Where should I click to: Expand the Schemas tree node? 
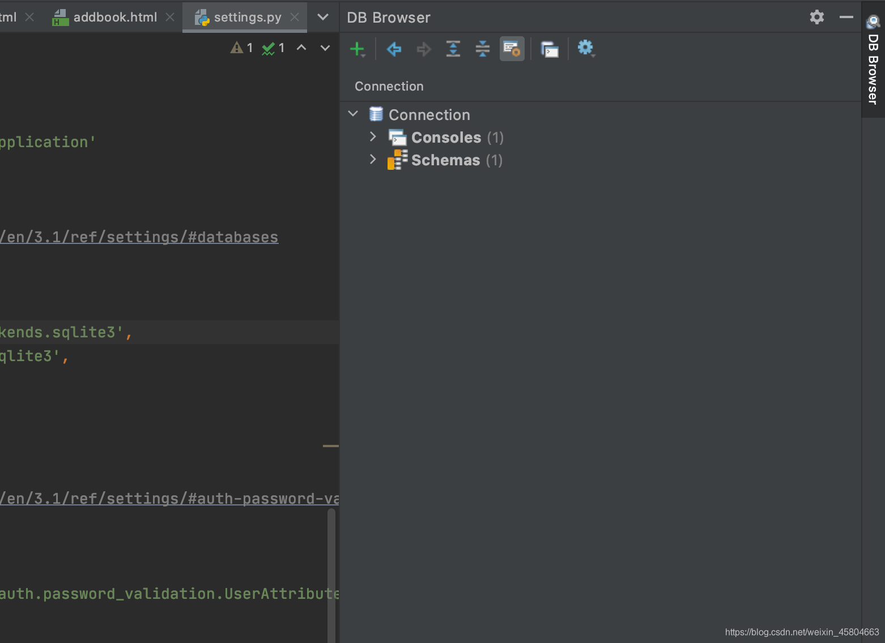click(372, 159)
